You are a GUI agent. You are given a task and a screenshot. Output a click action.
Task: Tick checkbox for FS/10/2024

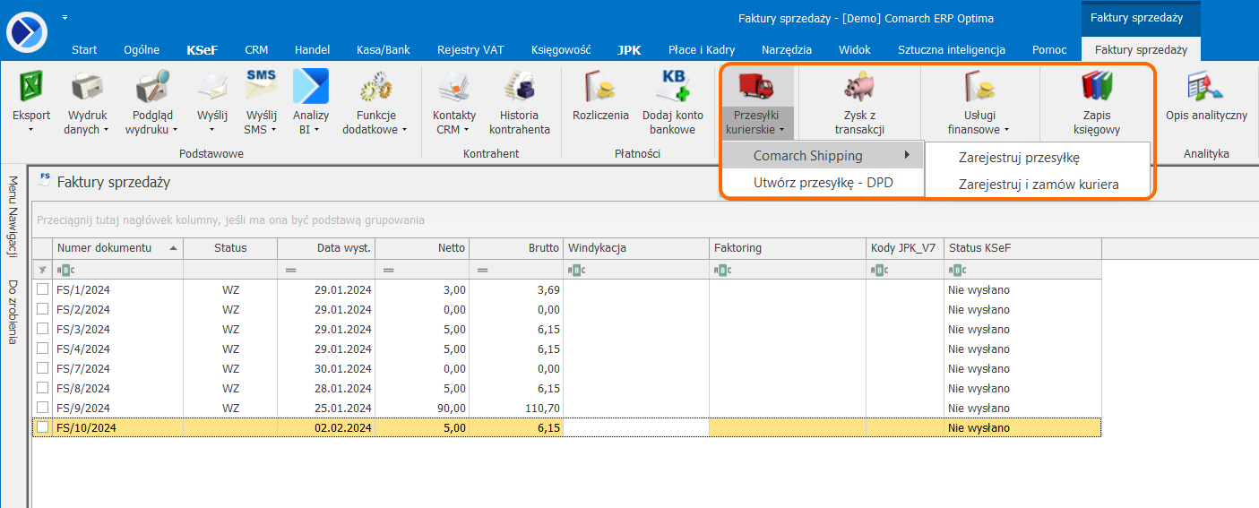click(x=42, y=427)
